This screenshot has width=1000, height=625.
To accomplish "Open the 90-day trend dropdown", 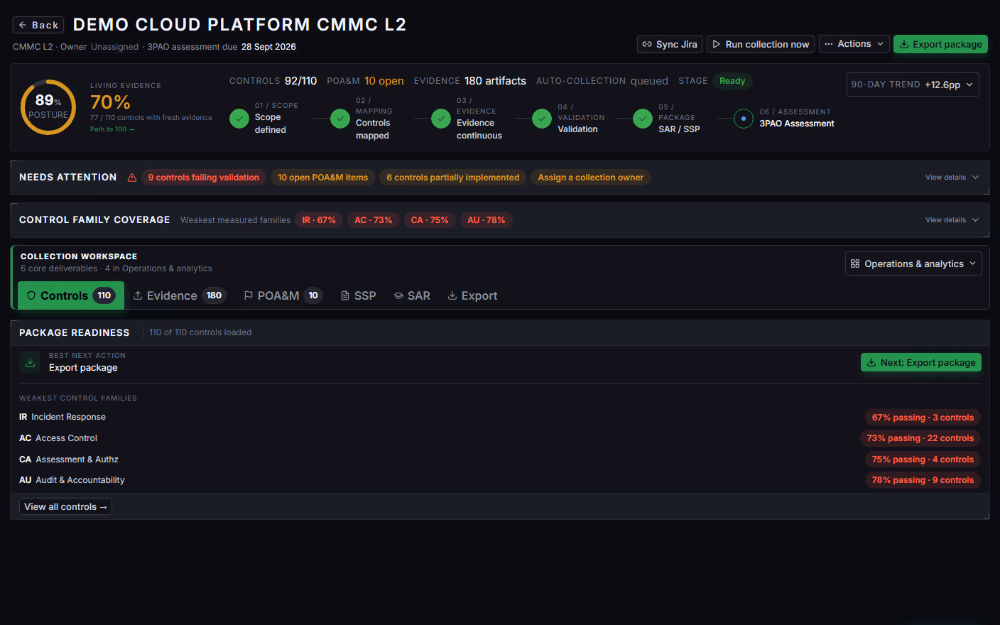I will pyautogui.click(x=913, y=85).
